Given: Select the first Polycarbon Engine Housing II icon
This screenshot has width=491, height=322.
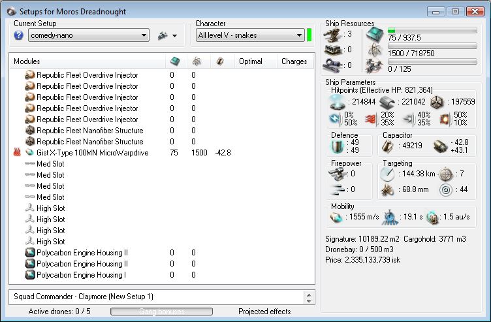Looking at the screenshot, I should 30,253.
